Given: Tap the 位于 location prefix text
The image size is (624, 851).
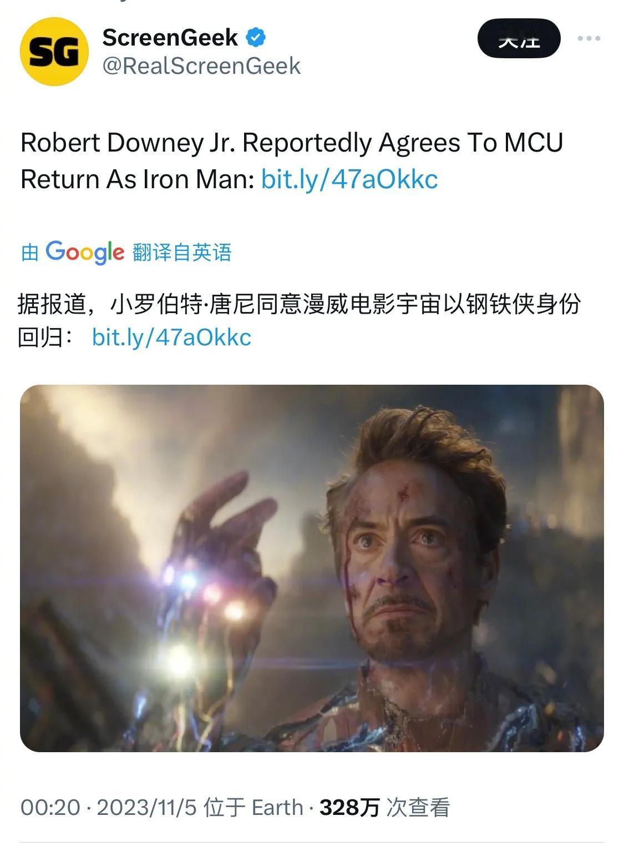Looking at the screenshot, I should click(x=224, y=808).
